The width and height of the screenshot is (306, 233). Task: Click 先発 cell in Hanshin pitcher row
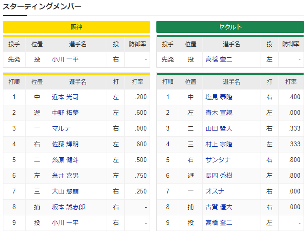pyautogui.click(x=14, y=59)
